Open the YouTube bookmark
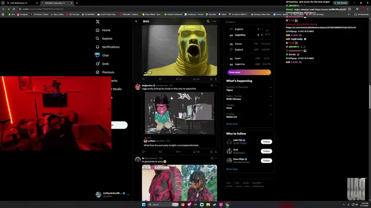Screen dimensions: 371x208 click(73, 14)
